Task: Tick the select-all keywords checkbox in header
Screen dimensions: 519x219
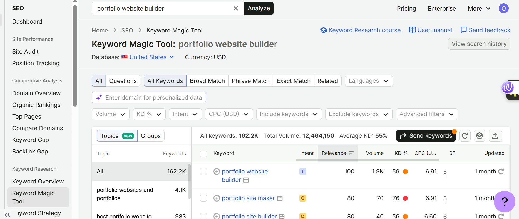Action: [203, 154]
